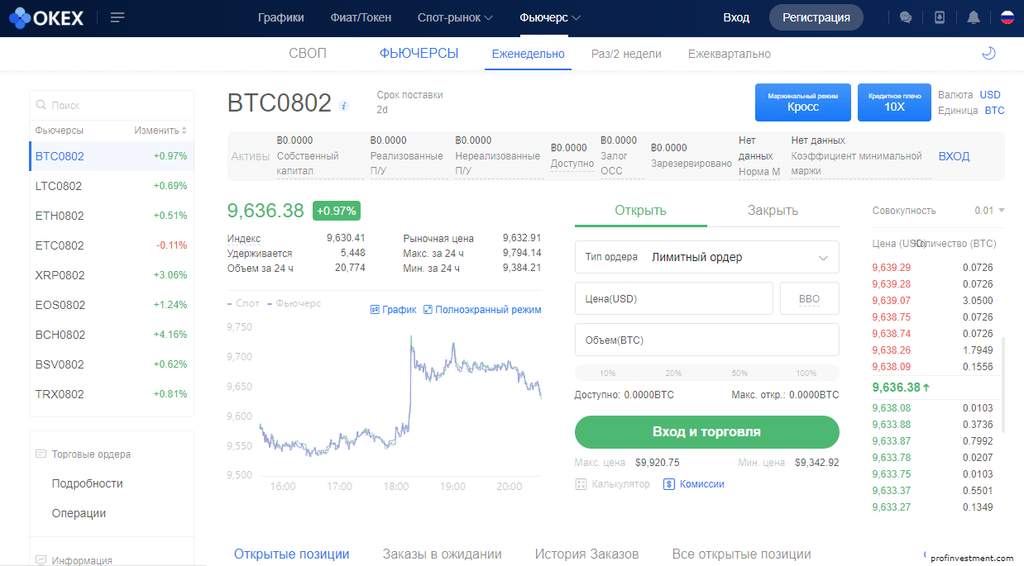Click the Объем(BTC) input field

click(707, 340)
